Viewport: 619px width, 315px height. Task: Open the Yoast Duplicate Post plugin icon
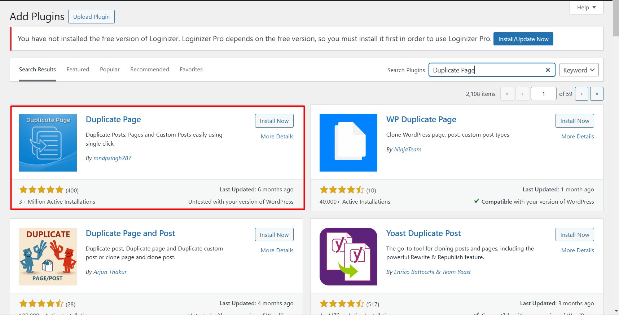click(348, 257)
